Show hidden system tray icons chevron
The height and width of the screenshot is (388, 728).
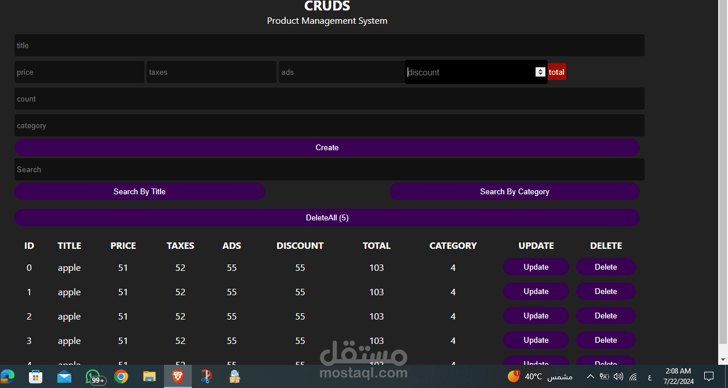pos(590,376)
